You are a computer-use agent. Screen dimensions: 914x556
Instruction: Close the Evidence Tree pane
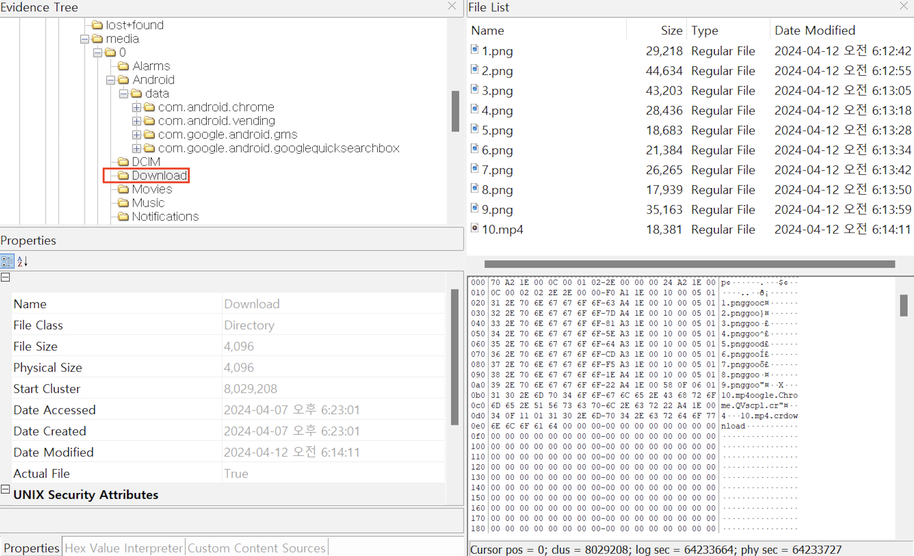(x=452, y=6)
